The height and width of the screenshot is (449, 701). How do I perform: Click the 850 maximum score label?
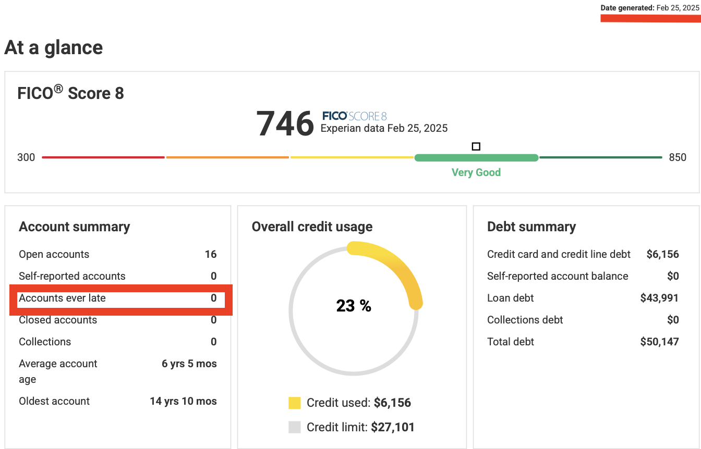coord(678,157)
